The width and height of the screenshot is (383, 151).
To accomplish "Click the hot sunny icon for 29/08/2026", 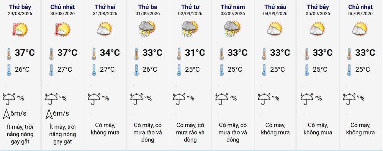I will (x=20, y=30).
